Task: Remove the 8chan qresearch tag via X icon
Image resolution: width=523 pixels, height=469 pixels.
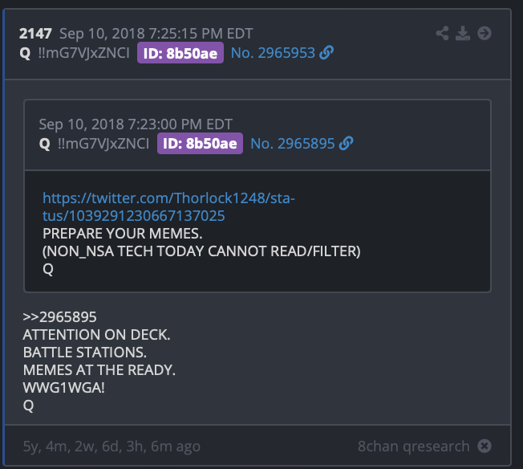Action: pyautogui.click(x=484, y=446)
